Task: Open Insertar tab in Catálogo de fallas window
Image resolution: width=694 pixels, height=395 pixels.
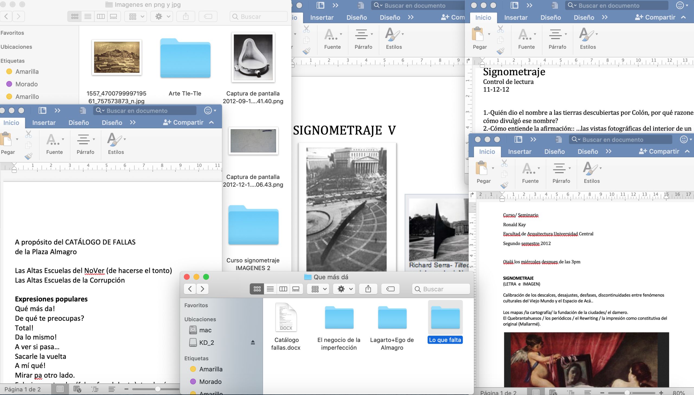Action: click(x=44, y=123)
